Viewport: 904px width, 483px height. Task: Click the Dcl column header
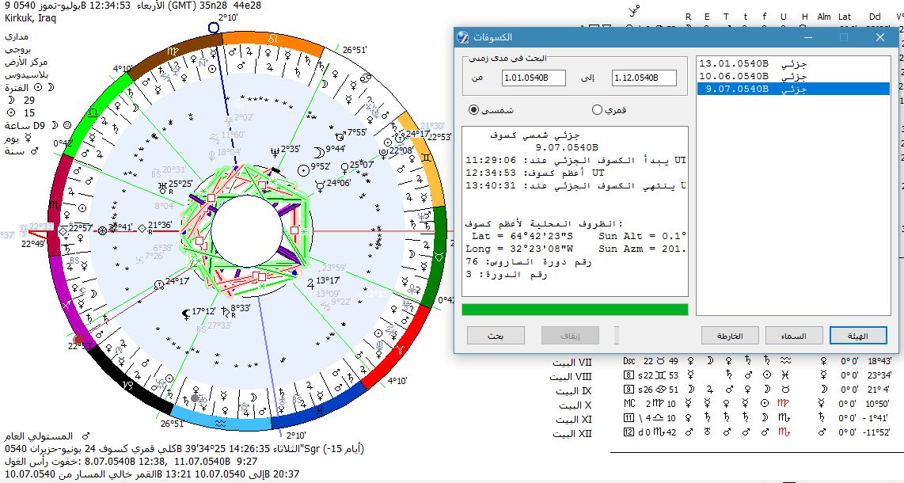875,17
